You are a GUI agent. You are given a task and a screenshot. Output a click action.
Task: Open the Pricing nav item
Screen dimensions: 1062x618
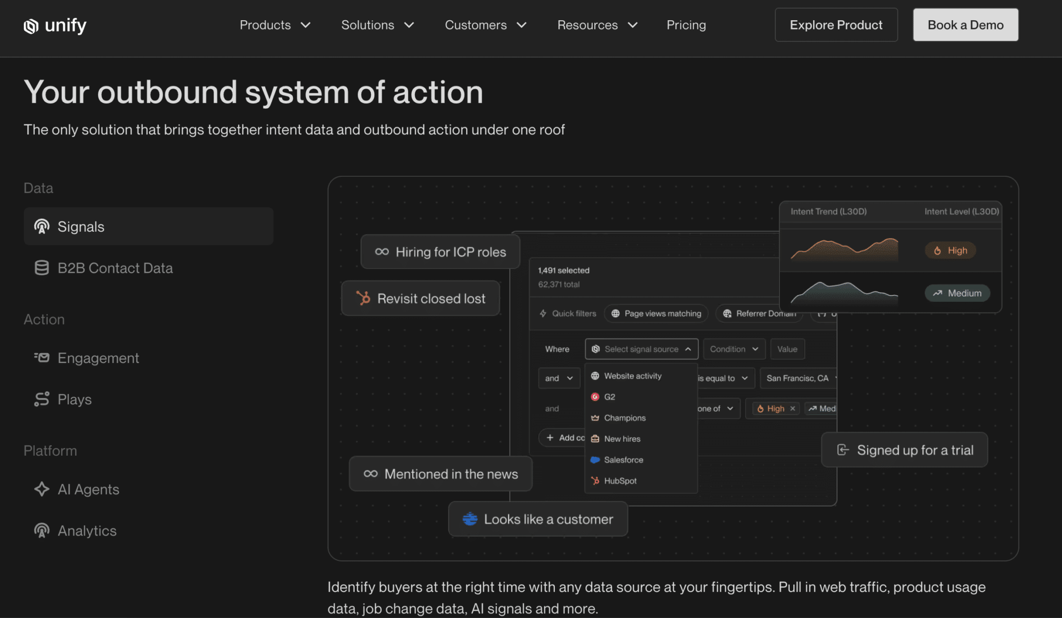pos(686,25)
